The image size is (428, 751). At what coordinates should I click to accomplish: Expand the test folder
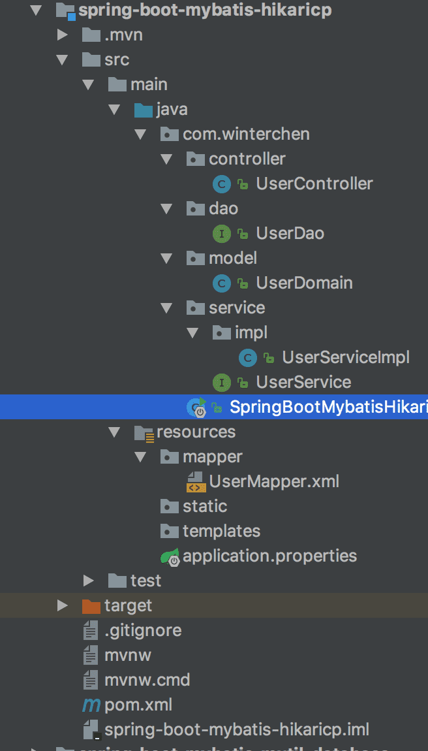(89, 581)
